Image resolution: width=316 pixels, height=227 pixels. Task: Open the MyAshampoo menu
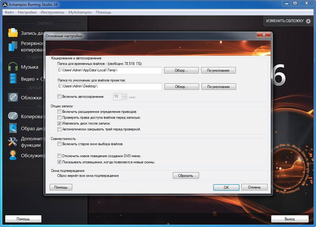(80, 12)
